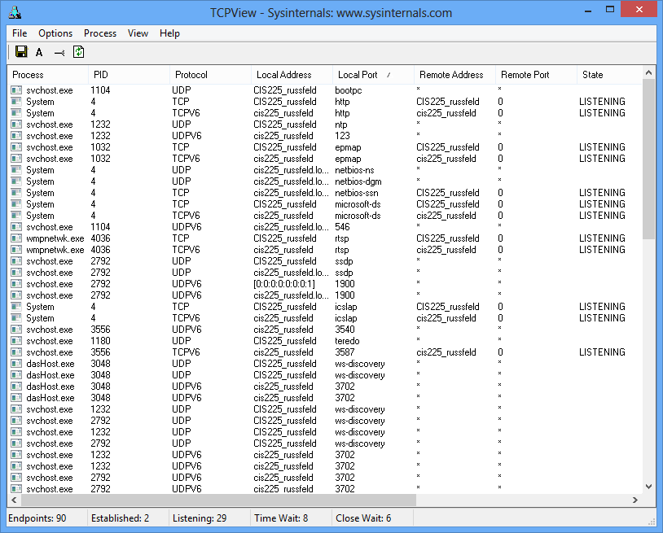The image size is (663, 533).
Task: Click the show unconnected endpoints icon
Action: pos(59,52)
